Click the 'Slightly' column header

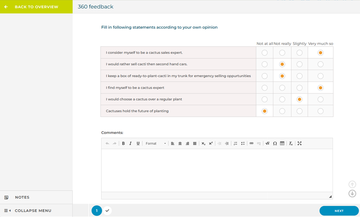(x=299, y=44)
